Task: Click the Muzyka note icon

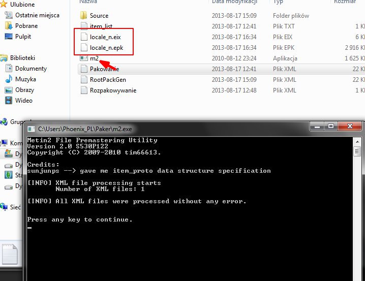Action: [9, 79]
